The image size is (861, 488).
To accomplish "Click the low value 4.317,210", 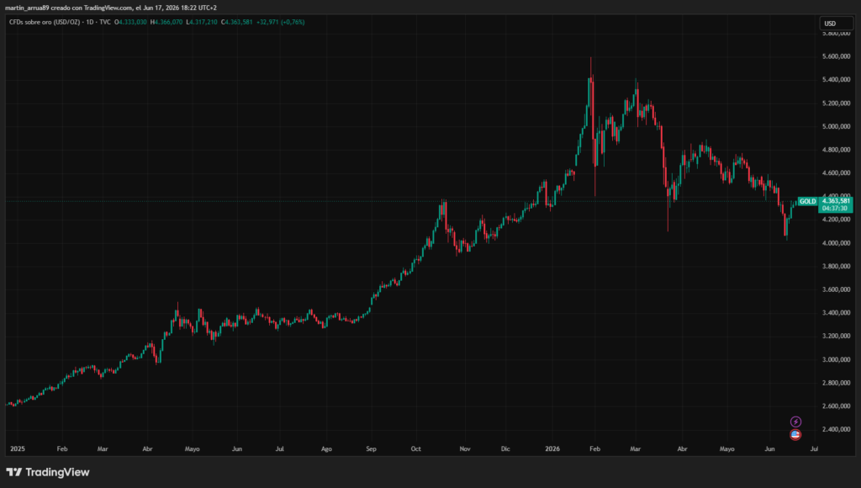I will point(203,22).
